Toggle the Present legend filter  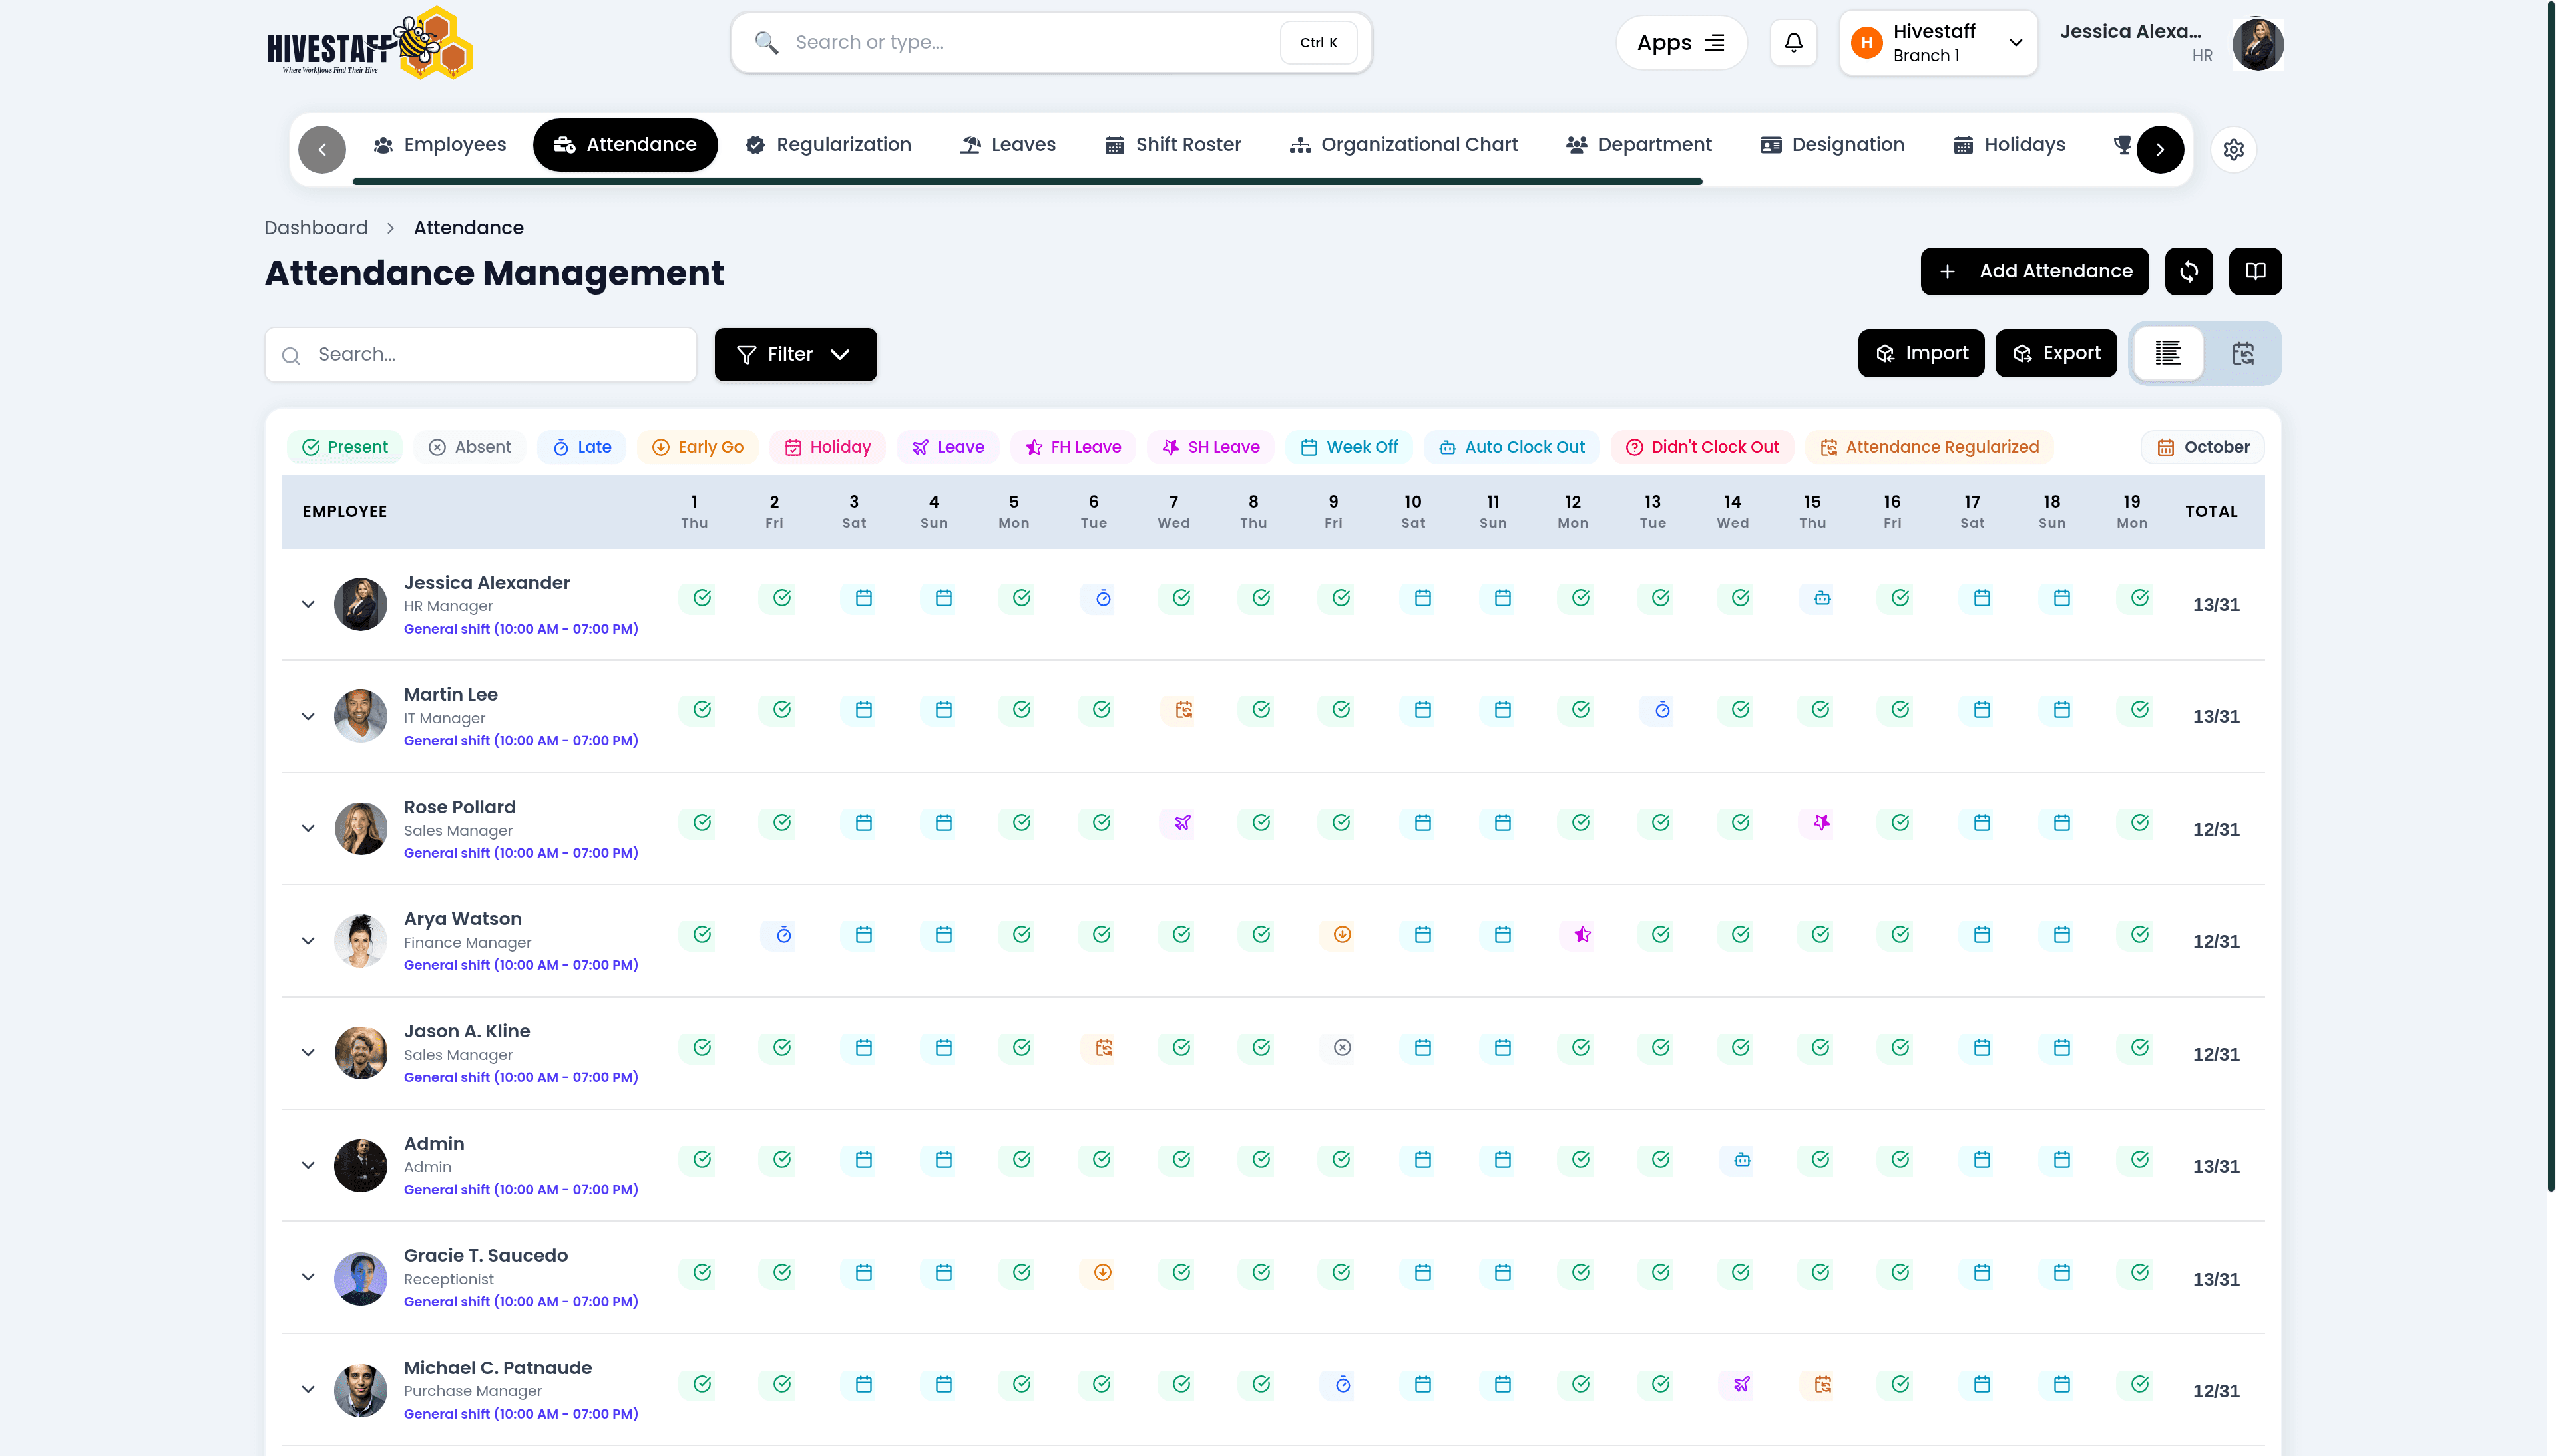344,447
